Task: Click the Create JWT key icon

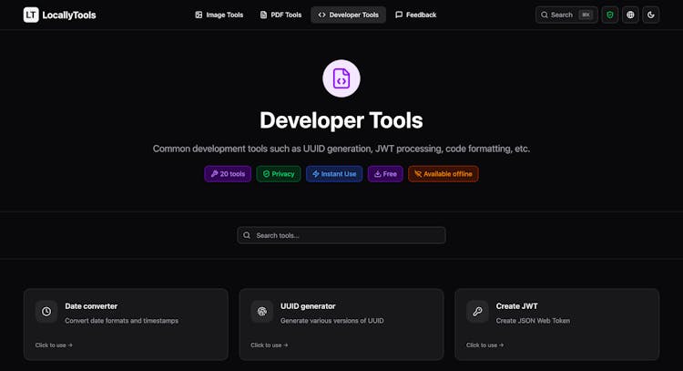Action: tap(477, 311)
